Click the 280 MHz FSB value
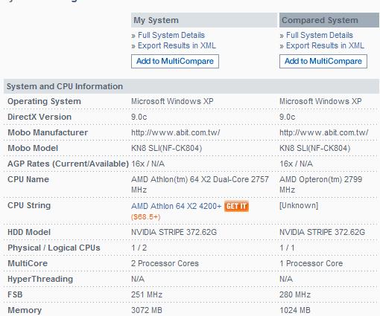380x316 pixels. pos(295,294)
